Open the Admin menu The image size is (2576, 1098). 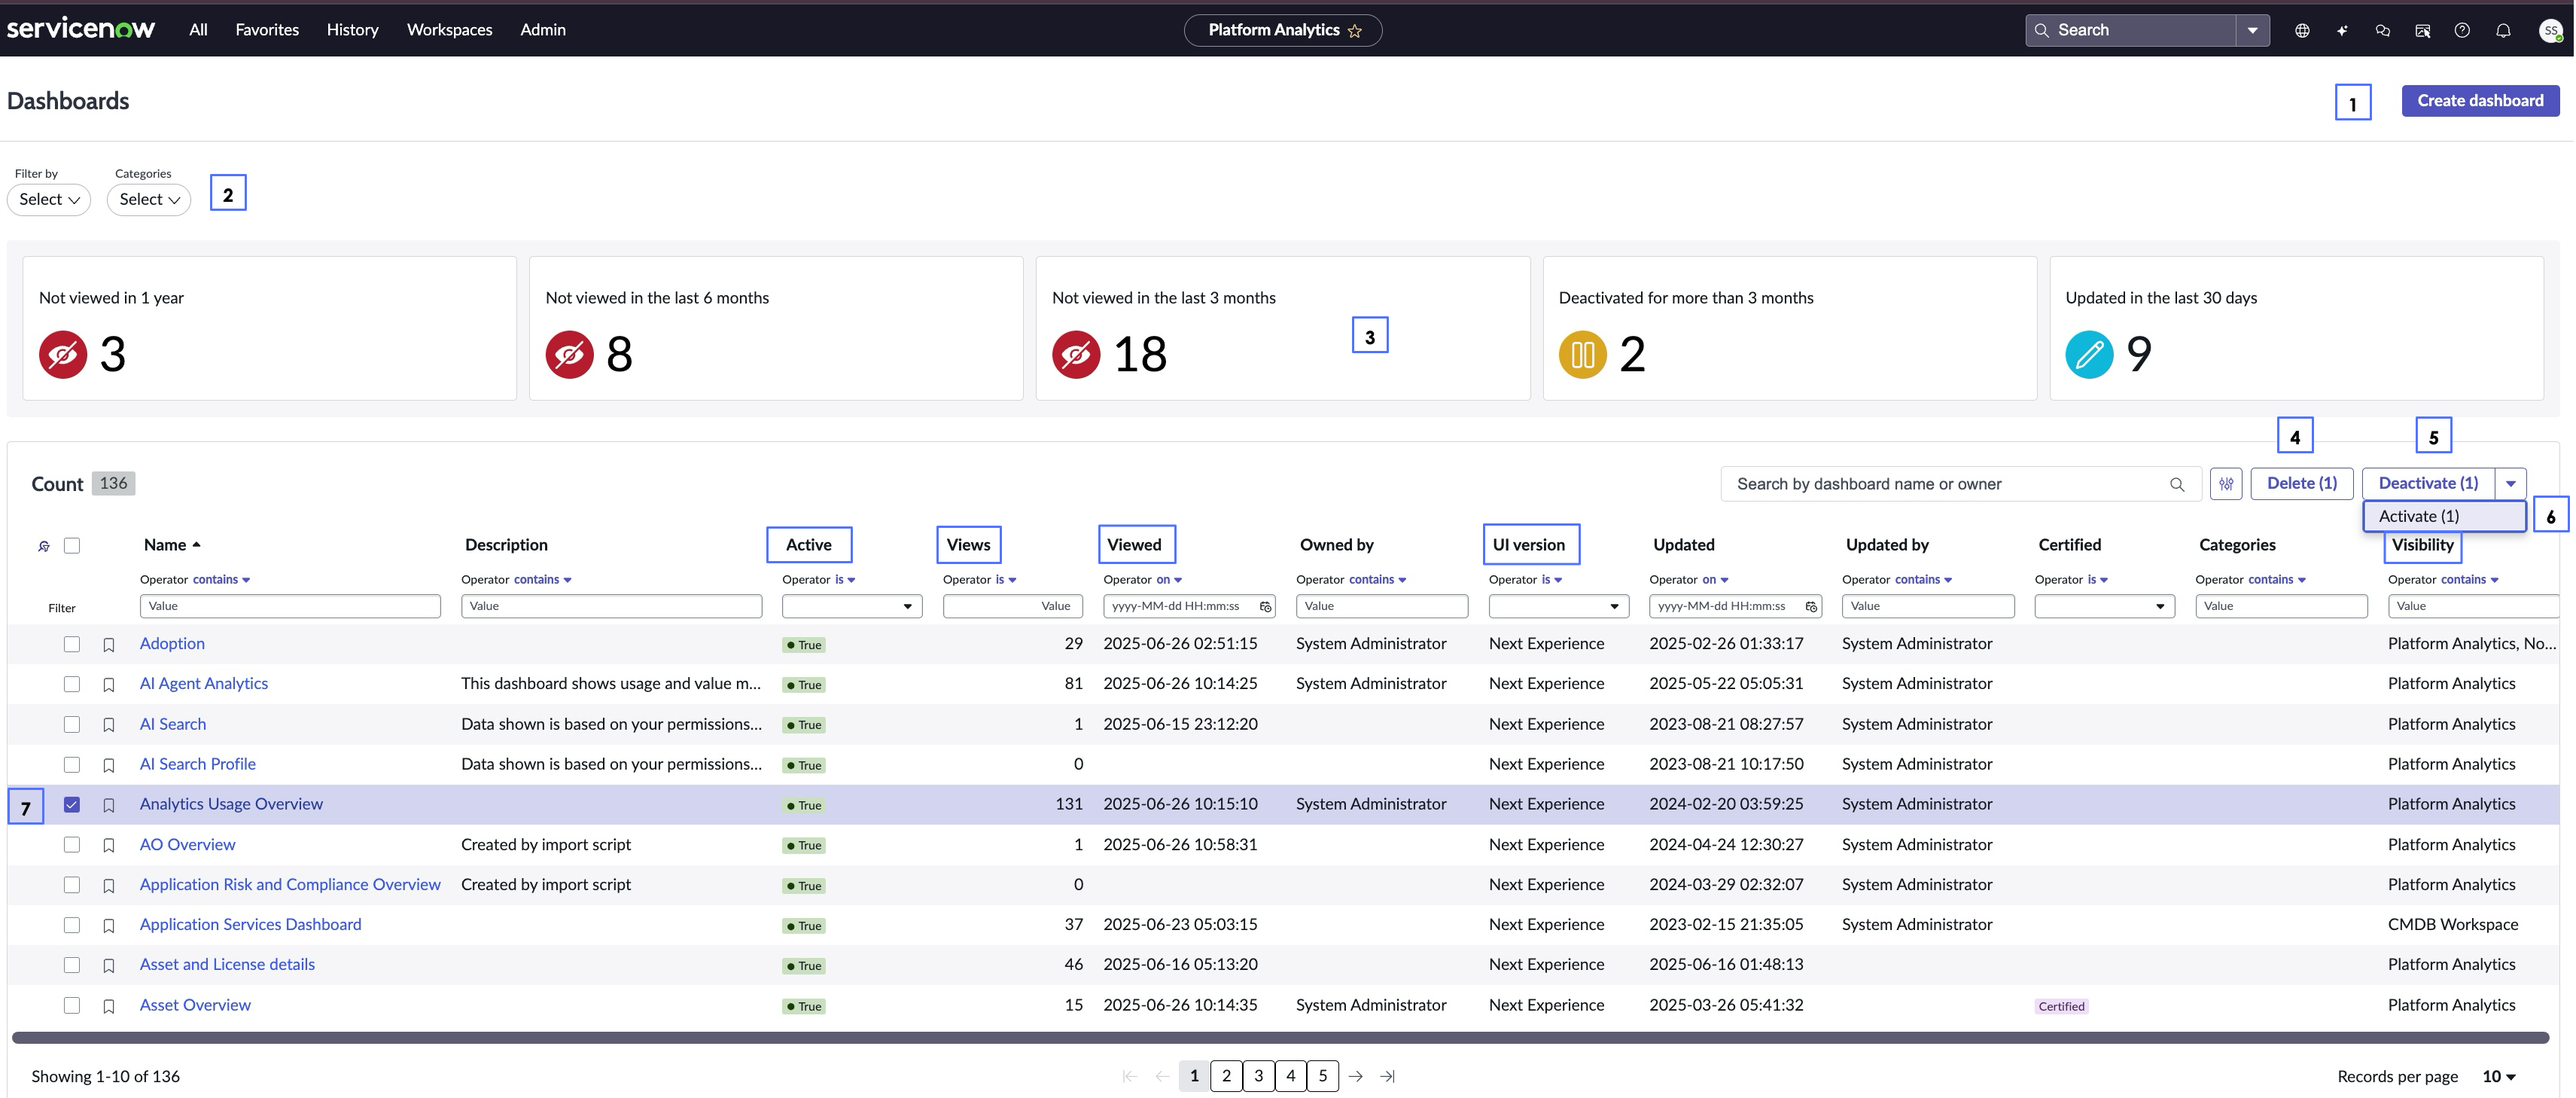coord(543,30)
